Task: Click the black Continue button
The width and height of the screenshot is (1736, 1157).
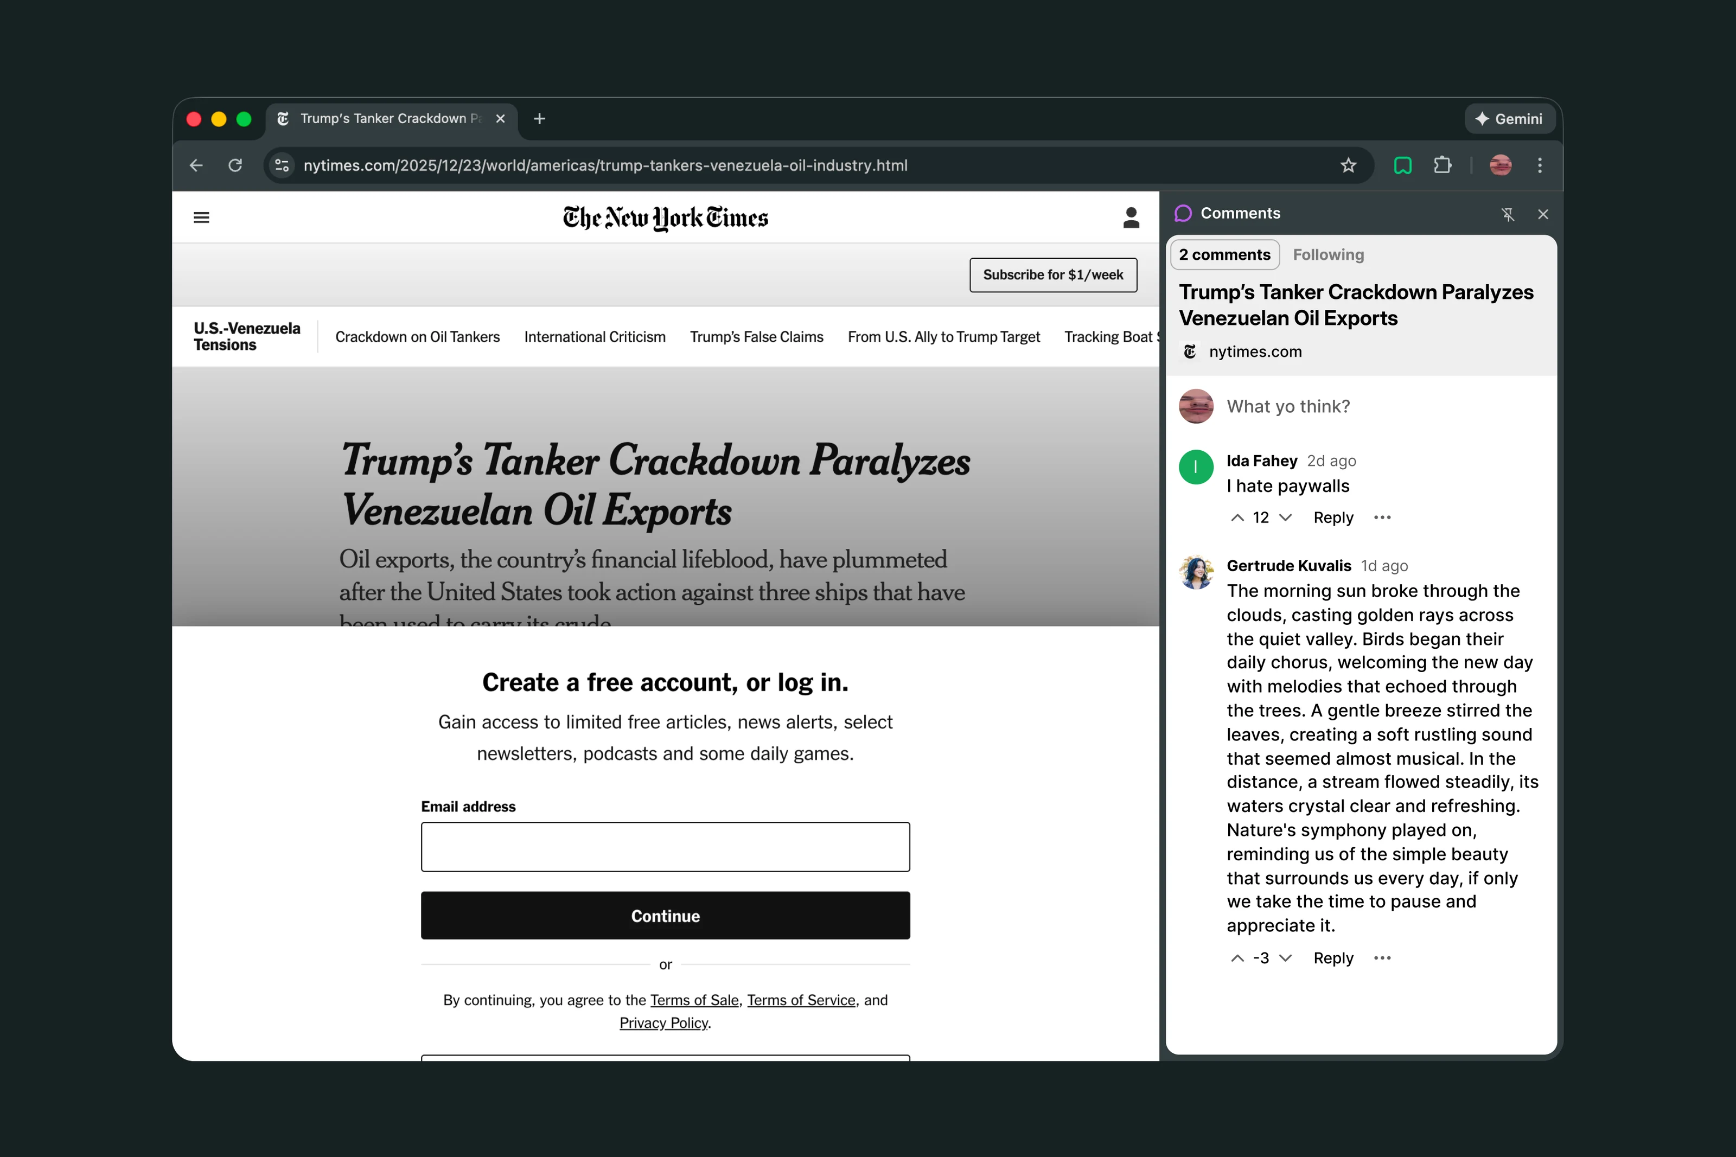Action: pos(665,916)
